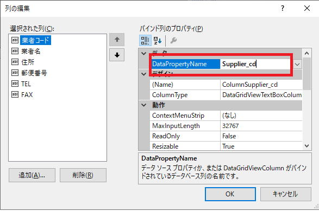
Task: Collapse the デザイン category chevron
Action: 144,74
